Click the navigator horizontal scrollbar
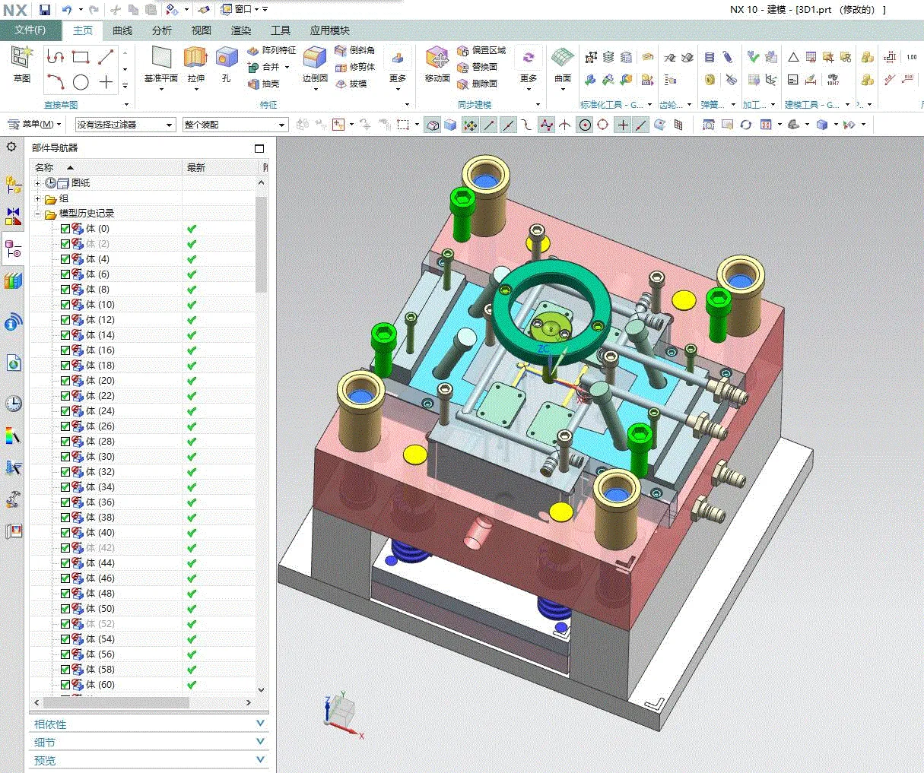Viewport: 924px width, 773px height. pyautogui.click(x=115, y=702)
